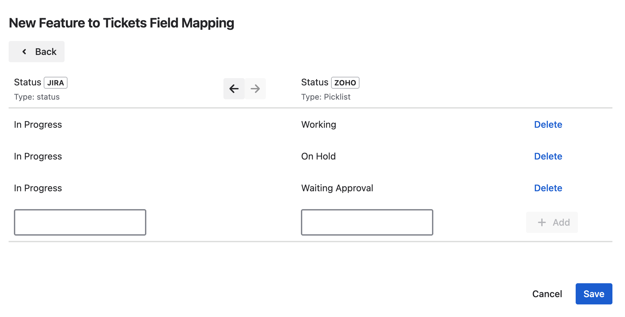
Task: Click the "Type: status" label
Action: click(x=37, y=97)
